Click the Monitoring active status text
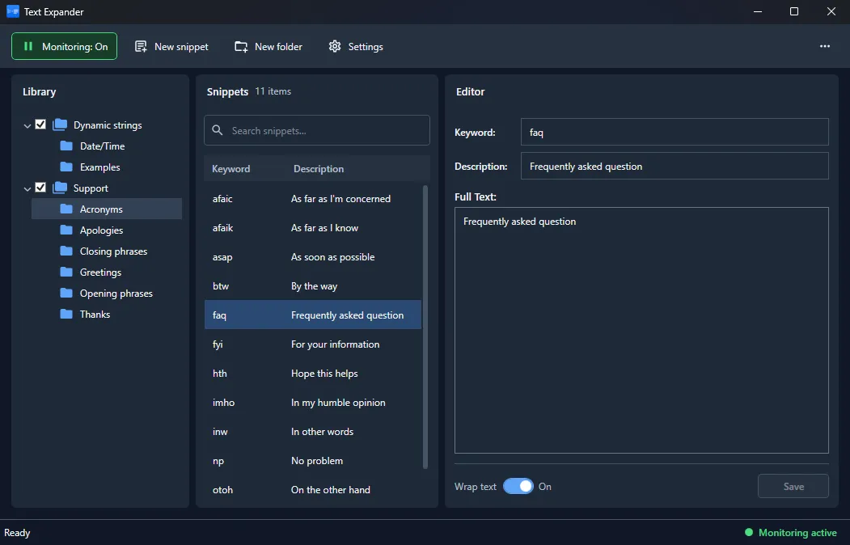850x545 pixels. 797,533
